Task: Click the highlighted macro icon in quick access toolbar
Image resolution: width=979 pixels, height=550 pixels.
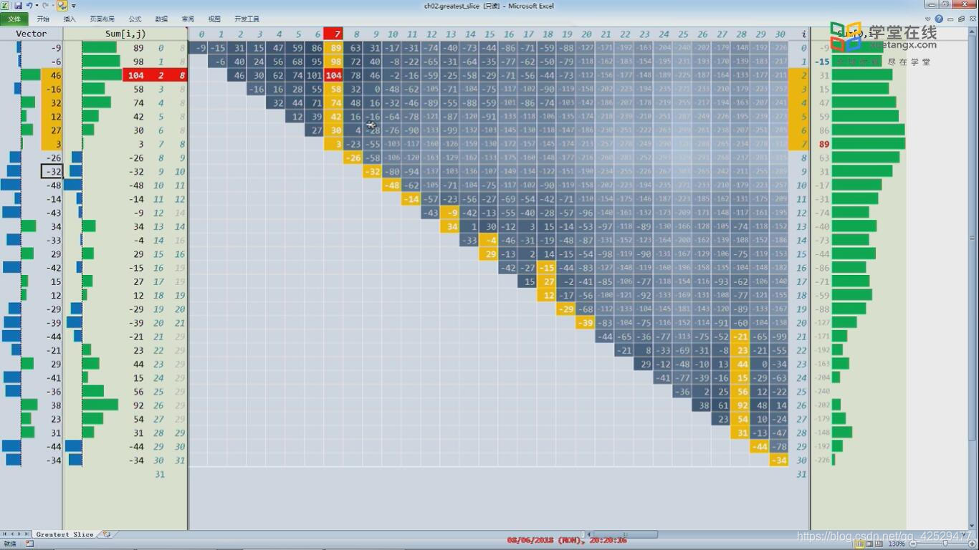Action: pyautogui.click(x=62, y=6)
